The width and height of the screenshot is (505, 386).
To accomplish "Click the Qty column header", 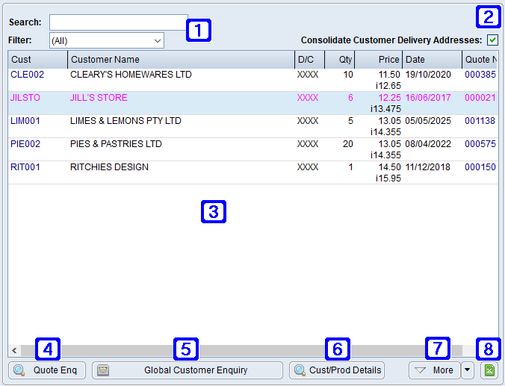I will 340,60.
